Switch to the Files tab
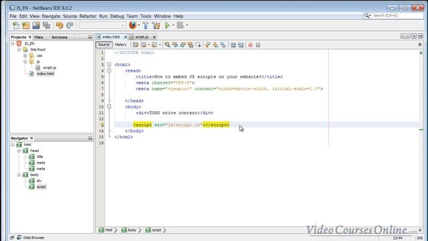The width and height of the screenshot is (428, 241). (39, 37)
